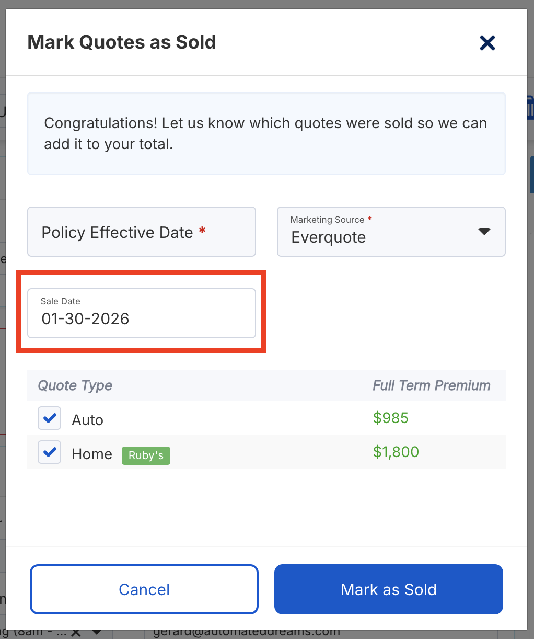Click the Congratulations info banner
Image resolution: width=534 pixels, height=639 pixels.
[x=266, y=133]
